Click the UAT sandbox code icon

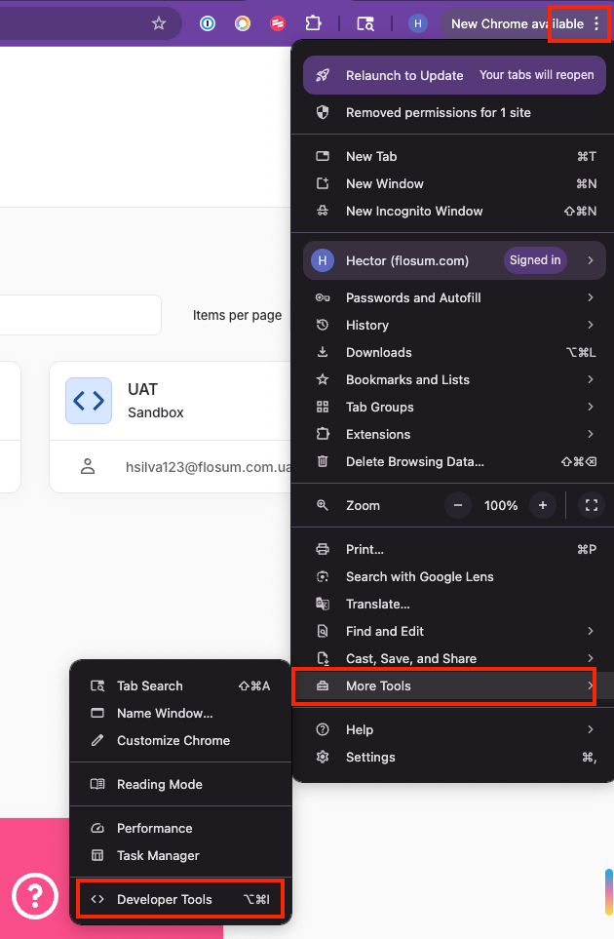tap(89, 401)
